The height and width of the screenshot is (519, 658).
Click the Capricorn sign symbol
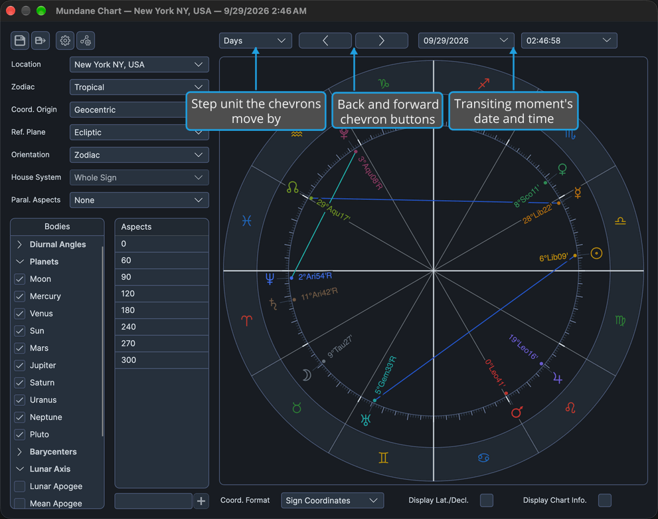point(384,84)
